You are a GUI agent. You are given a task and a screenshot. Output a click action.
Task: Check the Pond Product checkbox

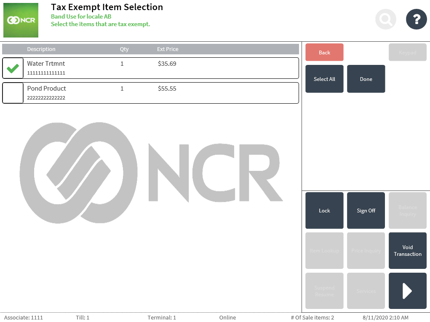coord(13,93)
